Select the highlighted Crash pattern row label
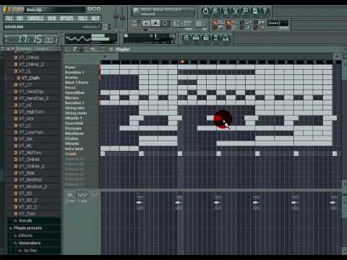 click(71, 154)
